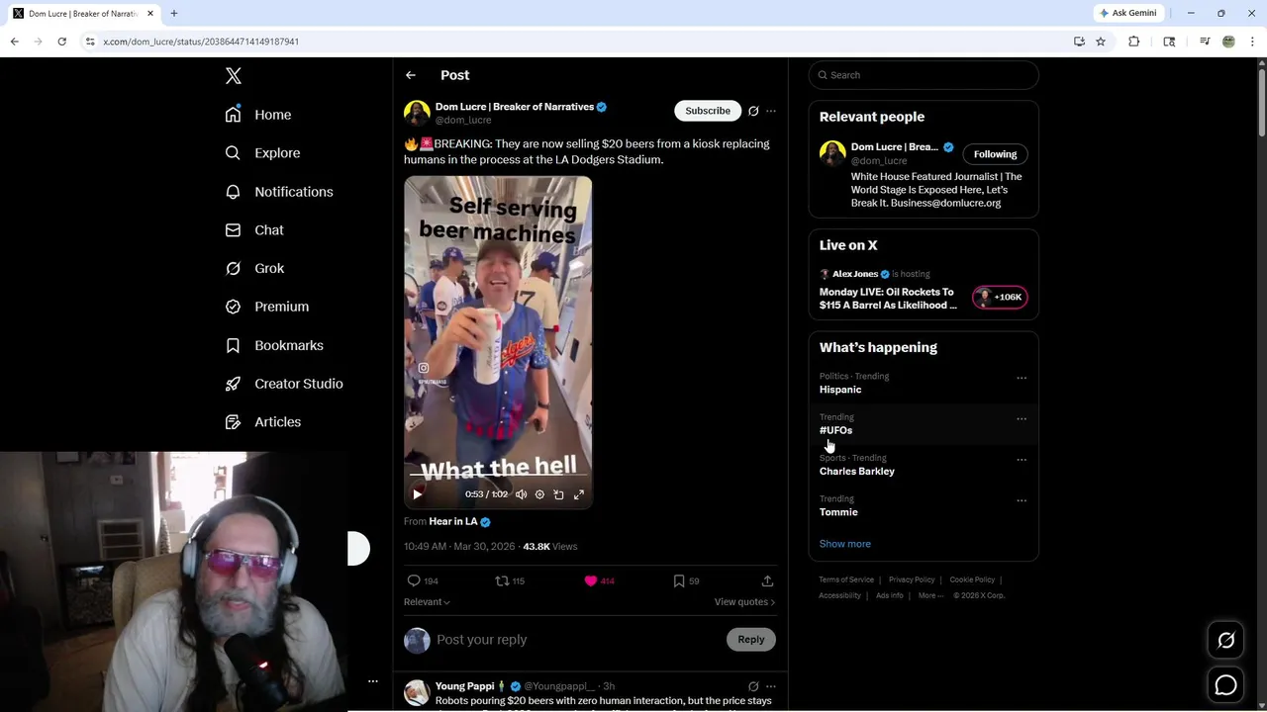Open more options for the Hispanic trend
The height and width of the screenshot is (712, 1267).
point(1022,378)
